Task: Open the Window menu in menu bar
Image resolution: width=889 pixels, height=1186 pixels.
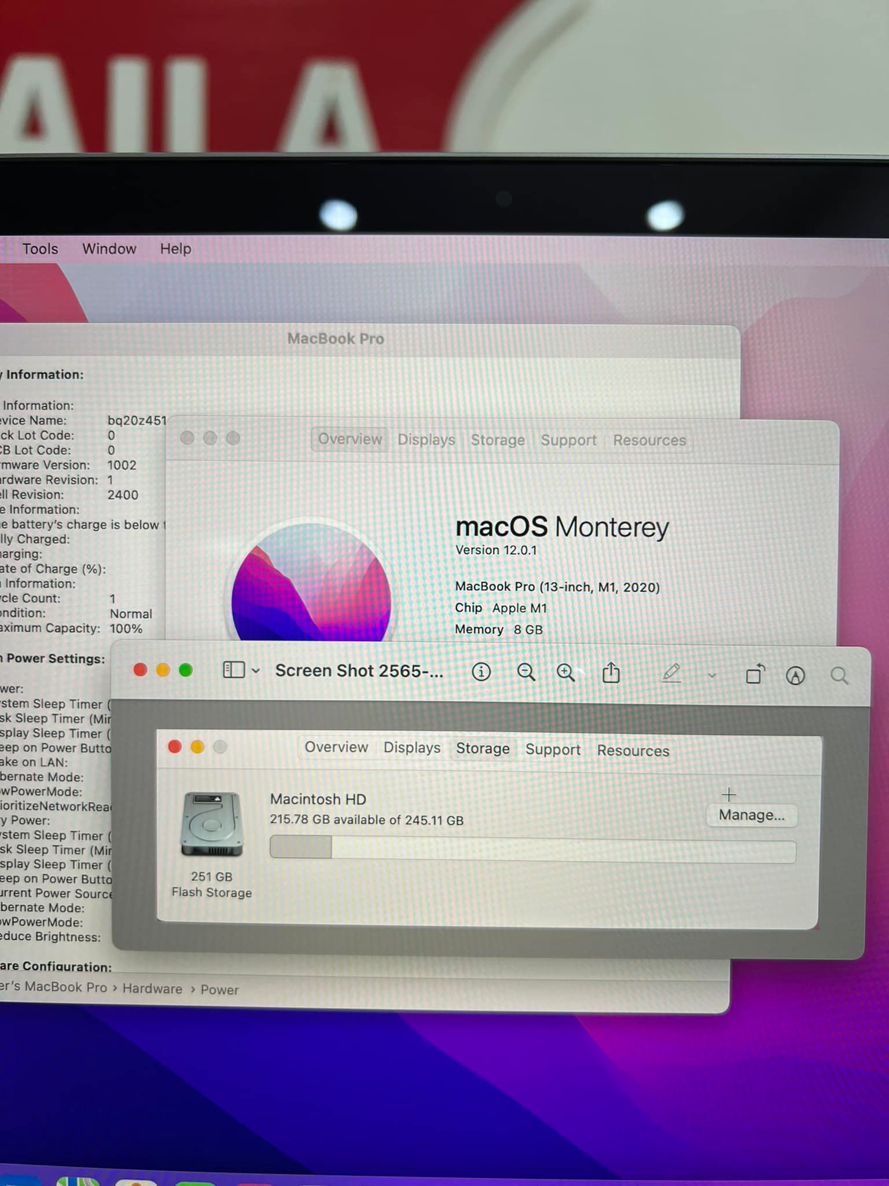Action: (x=109, y=249)
